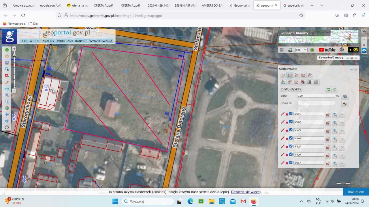Expand options for linia4
This screenshot has height=207, width=369.
pyautogui.click(x=342, y=139)
